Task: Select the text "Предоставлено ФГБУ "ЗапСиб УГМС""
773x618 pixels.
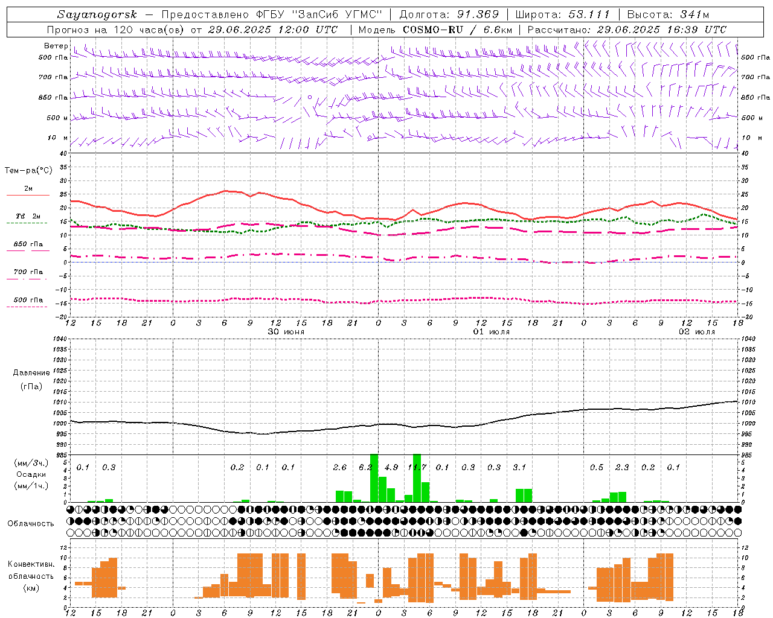Action: tap(272, 14)
